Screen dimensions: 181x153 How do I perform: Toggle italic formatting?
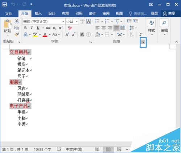(32, 28)
